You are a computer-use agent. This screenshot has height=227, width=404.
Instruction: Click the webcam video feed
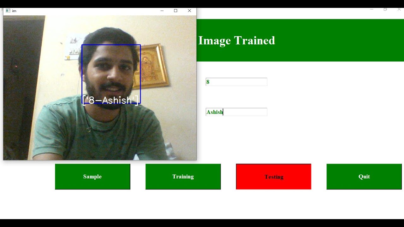(x=100, y=88)
